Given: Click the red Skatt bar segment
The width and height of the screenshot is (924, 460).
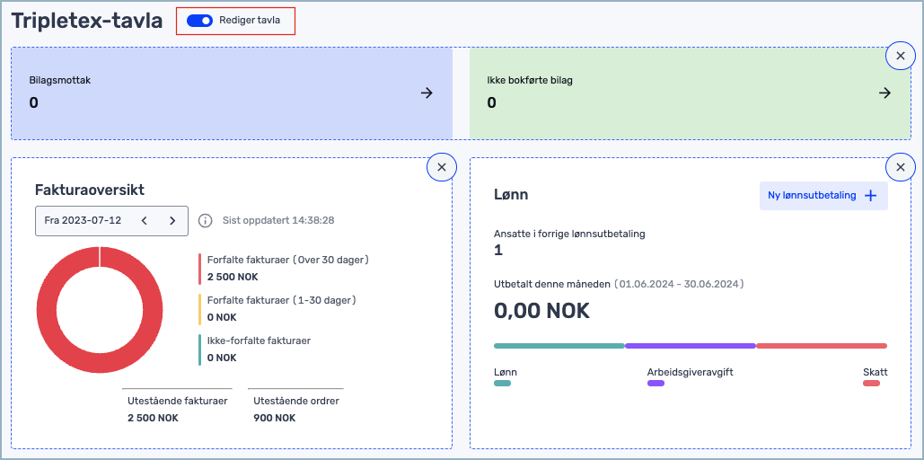Looking at the screenshot, I should (x=822, y=346).
